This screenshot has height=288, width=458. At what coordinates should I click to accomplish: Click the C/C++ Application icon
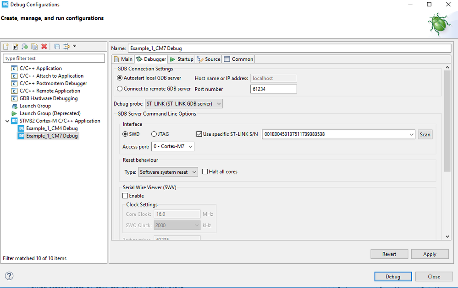[14, 69]
